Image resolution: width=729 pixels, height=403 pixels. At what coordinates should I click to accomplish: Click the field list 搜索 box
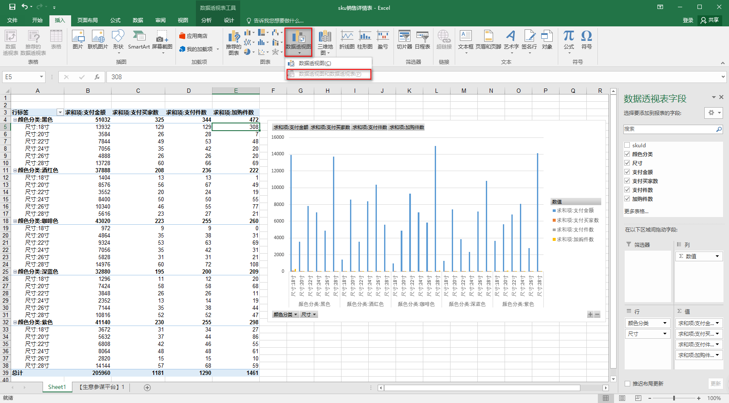(673, 129)
